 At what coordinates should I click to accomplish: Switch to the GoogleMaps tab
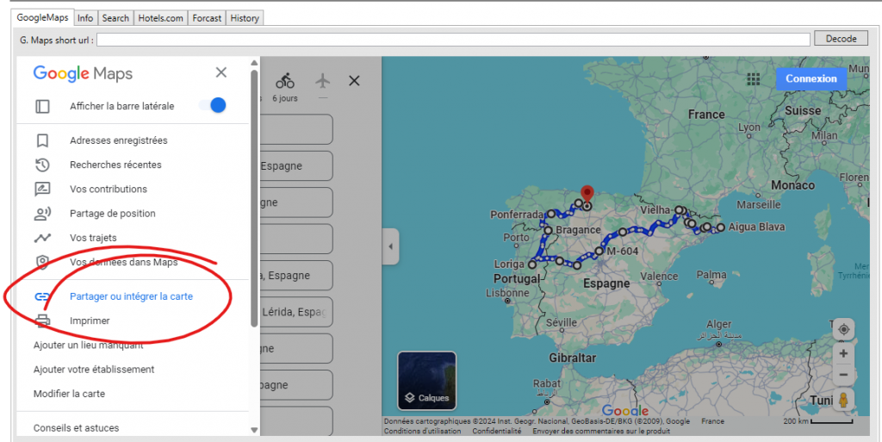42,17
